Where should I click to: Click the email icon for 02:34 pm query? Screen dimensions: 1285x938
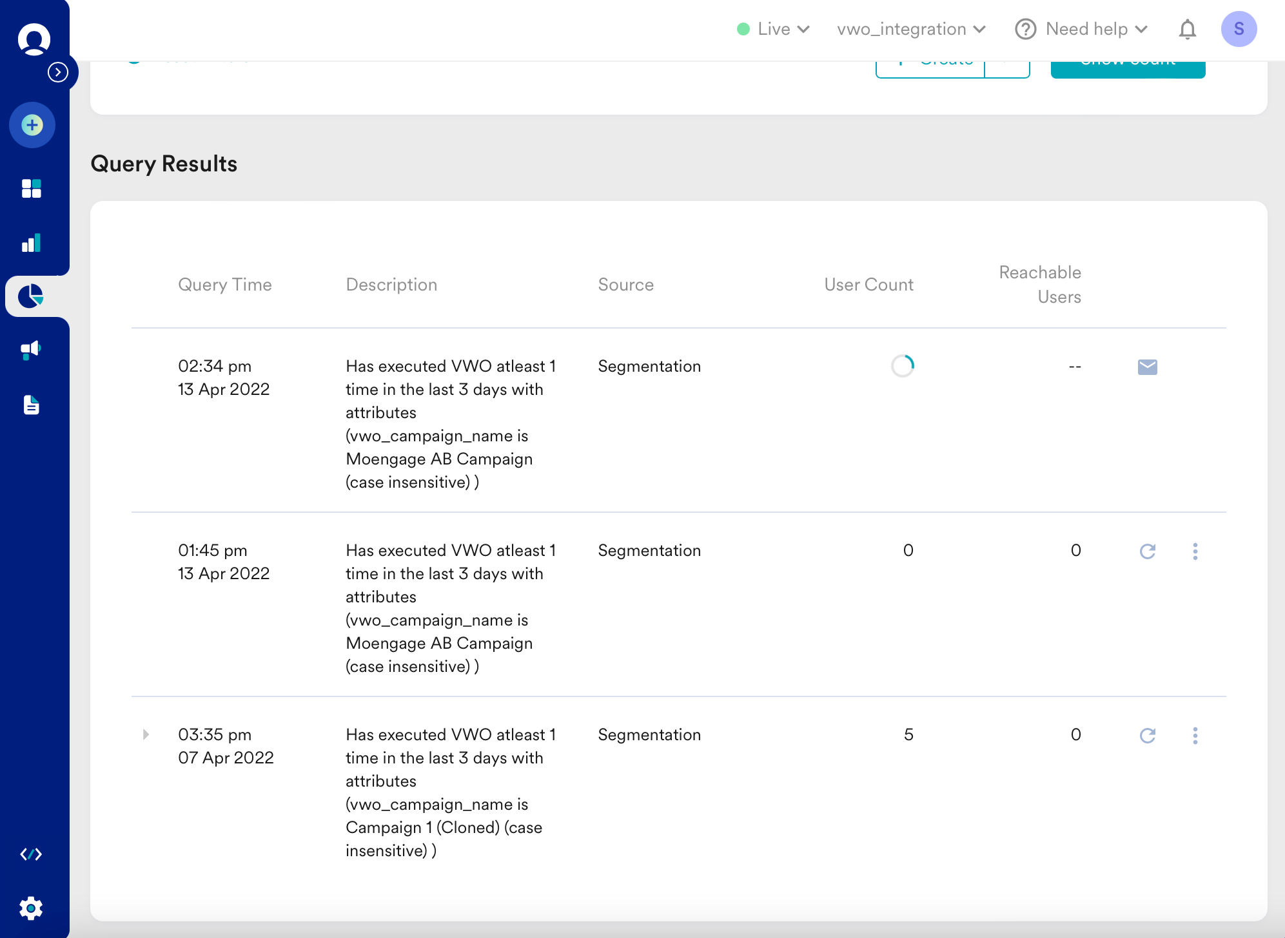[1148, 367]
